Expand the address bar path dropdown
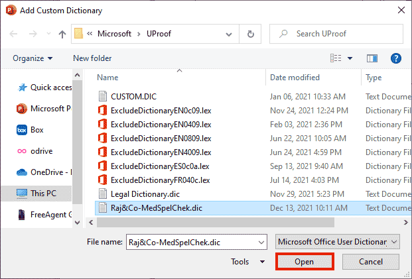The image size is (412, 279). point(229,34)
